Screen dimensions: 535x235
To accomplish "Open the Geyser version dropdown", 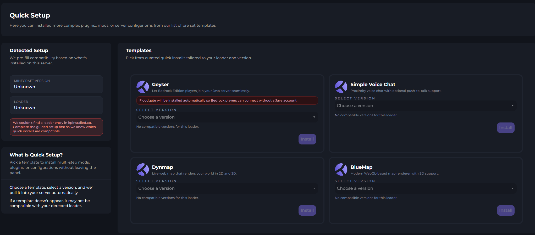I will 227,117.
